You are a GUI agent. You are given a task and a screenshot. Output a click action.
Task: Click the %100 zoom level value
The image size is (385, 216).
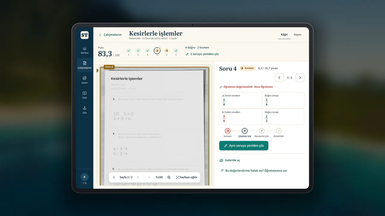(159, 177)
